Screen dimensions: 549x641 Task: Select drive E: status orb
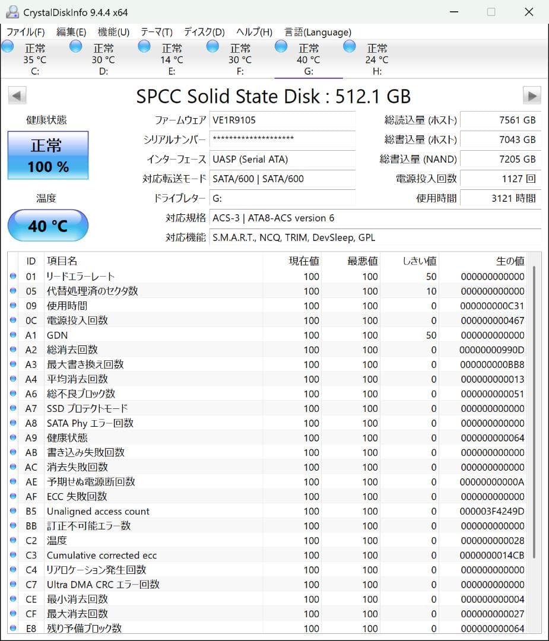point(144,47)
